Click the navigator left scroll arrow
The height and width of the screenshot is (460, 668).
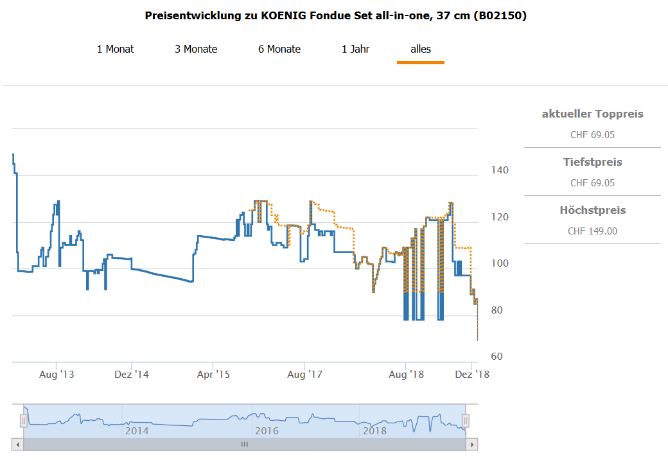click(17, 445)
